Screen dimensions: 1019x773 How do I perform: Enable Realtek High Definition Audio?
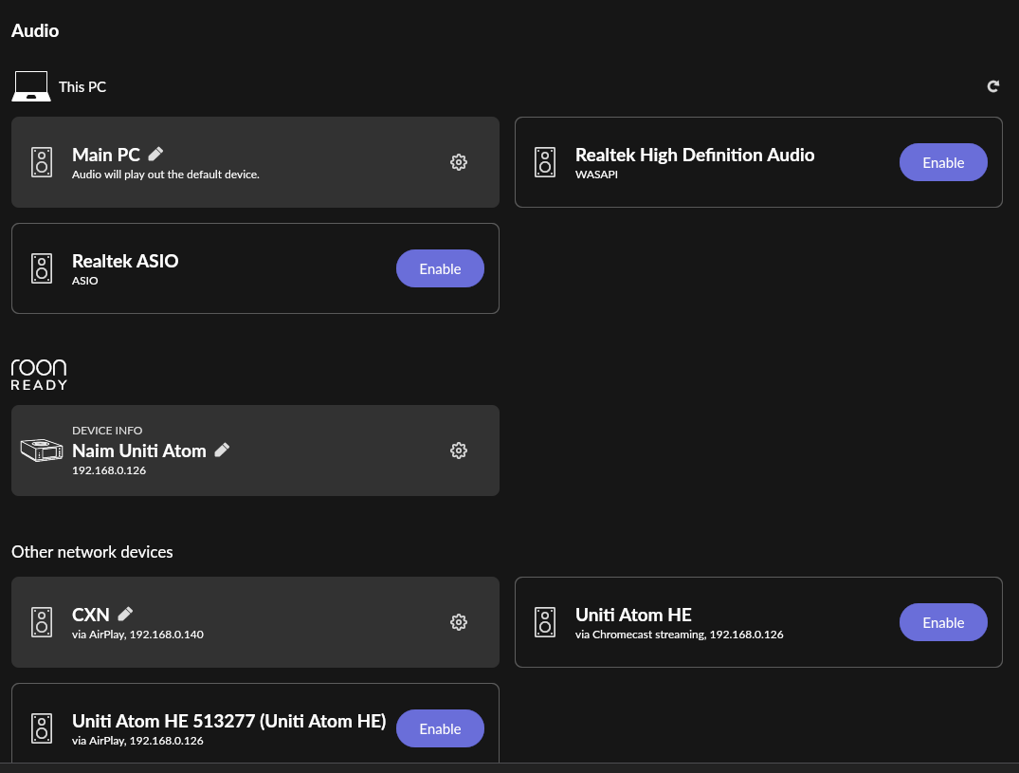[x=943, y=162]
